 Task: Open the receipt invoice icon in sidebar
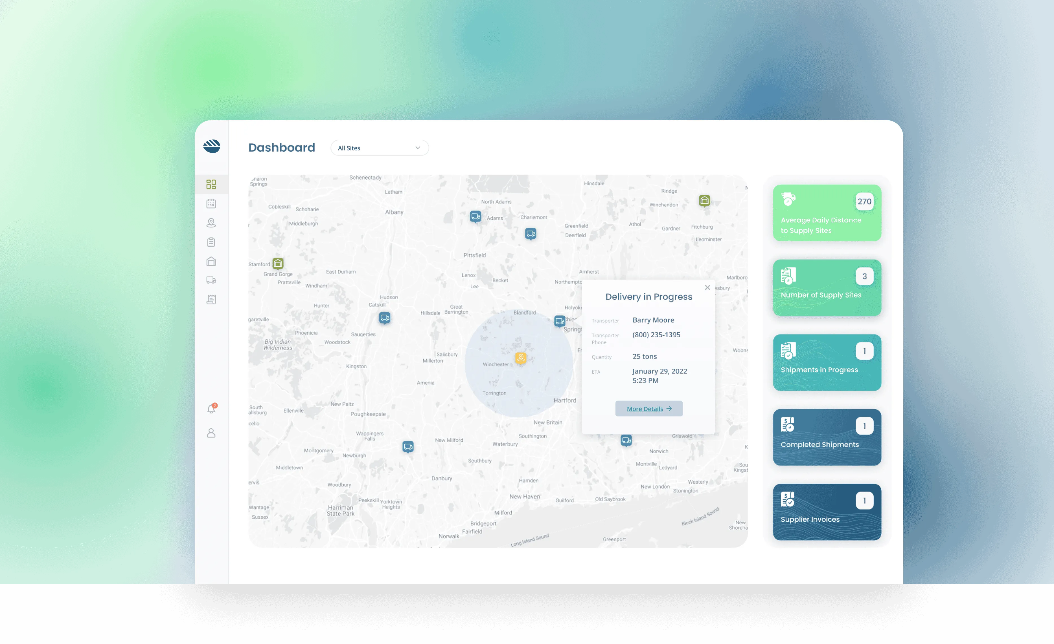click(x=211, y=300)
